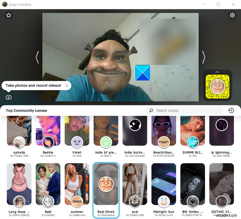Click author 'by objectspace'

106,215
